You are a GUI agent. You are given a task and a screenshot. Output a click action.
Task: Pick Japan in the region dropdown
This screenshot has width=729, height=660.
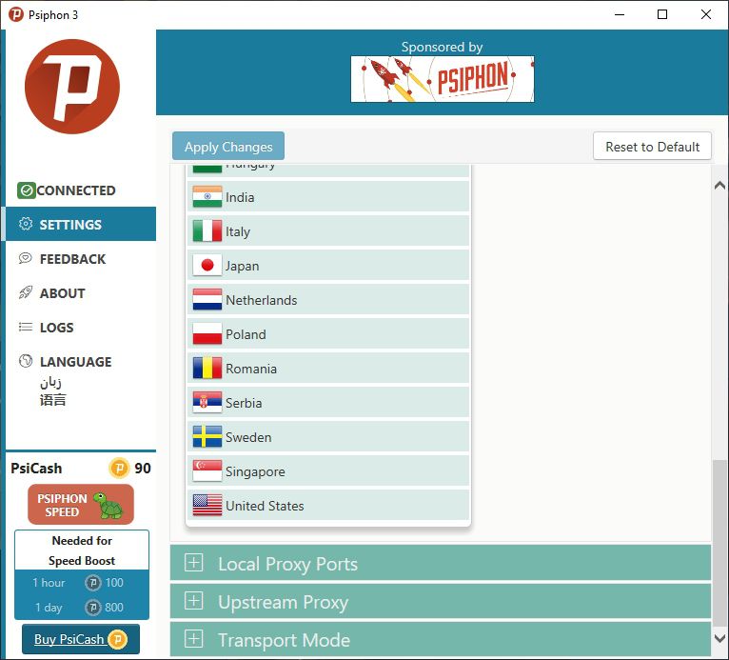click(x=328, y=266)
